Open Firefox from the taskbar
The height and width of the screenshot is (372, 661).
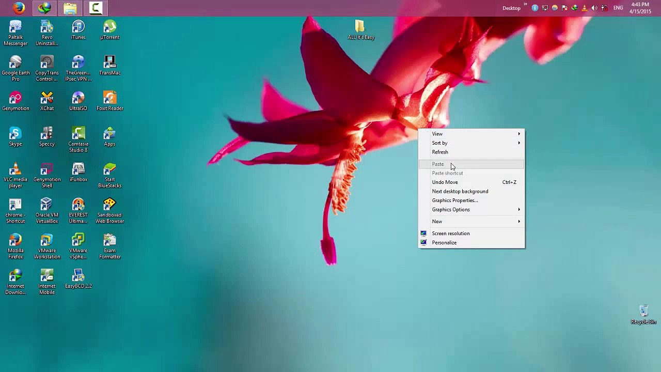coord(19,8)
